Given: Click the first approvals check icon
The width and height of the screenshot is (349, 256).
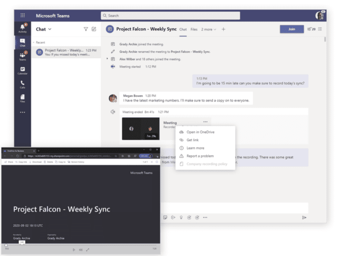Looking at the screenshot, I should click(189, 217).
